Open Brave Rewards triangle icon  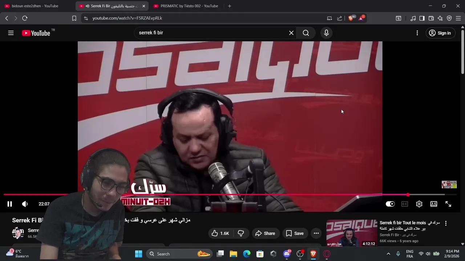361,18
